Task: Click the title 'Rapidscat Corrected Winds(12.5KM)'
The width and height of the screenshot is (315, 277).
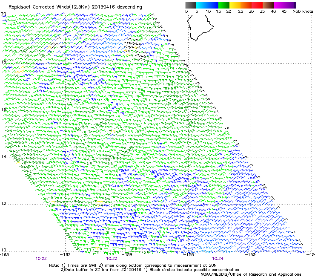Action: point(49,7)
